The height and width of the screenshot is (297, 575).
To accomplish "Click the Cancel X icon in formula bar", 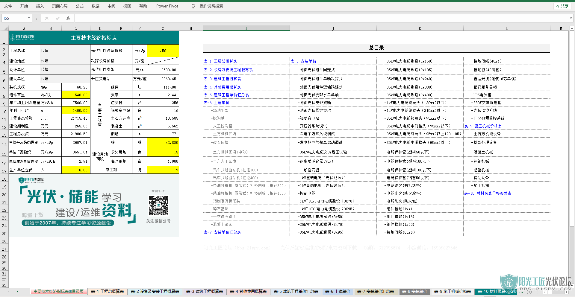I will [x=47, y=18].
